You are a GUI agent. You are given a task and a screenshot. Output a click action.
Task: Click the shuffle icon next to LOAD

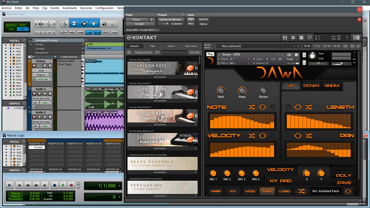tap(301, 191)
